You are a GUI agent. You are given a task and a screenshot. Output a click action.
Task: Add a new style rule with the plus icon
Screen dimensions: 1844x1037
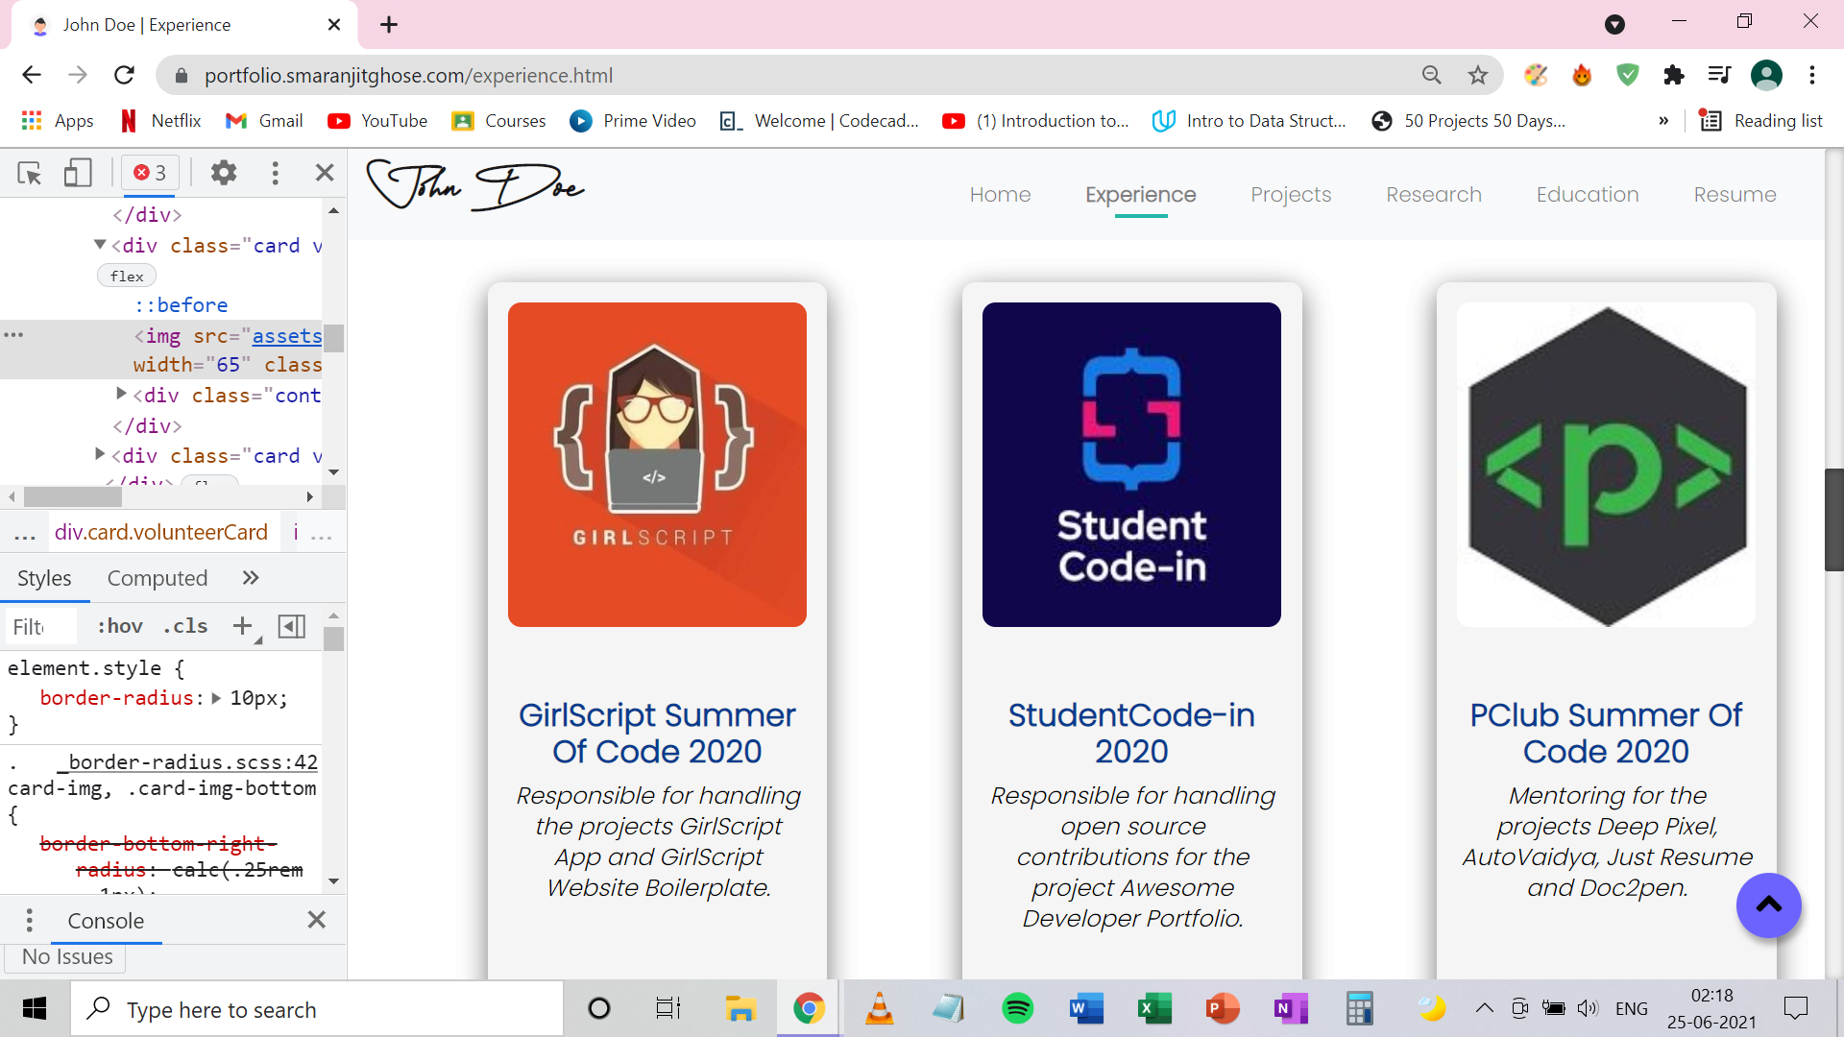(x=241, y=626)
